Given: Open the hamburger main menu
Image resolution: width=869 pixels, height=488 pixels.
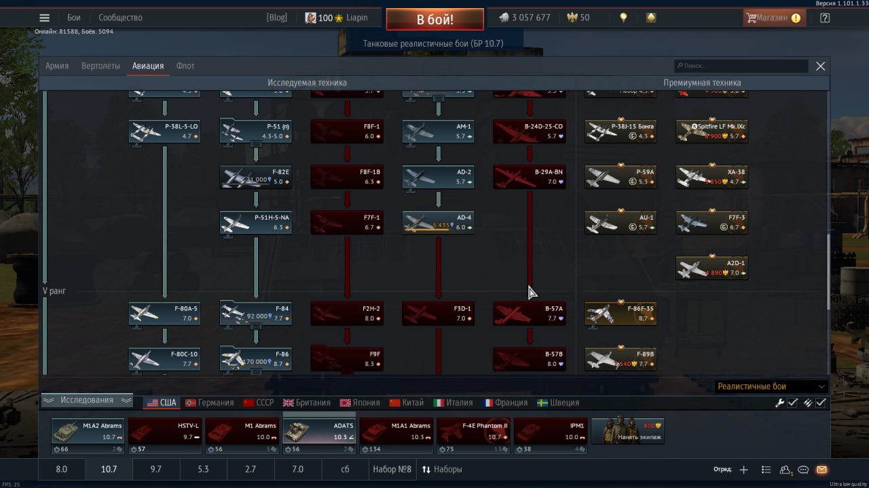Looking at the screenshot, I should tap(44, 18).
